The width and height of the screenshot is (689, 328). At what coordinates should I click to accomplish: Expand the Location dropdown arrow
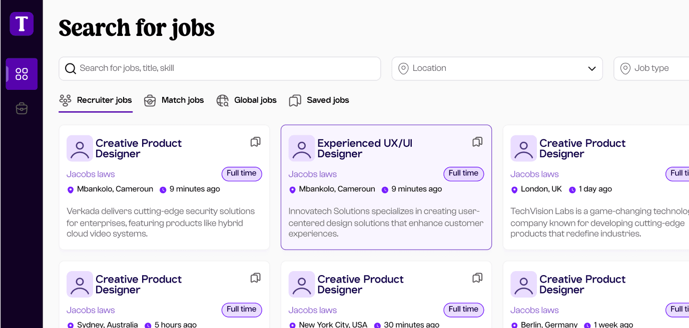(x=592, y=68)
